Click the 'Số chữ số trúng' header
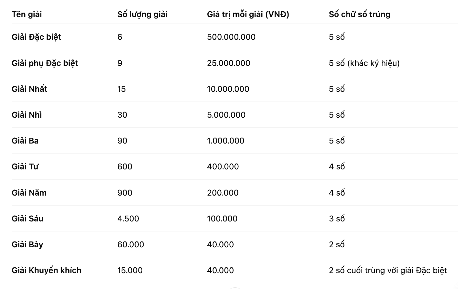 pos(360,14)
